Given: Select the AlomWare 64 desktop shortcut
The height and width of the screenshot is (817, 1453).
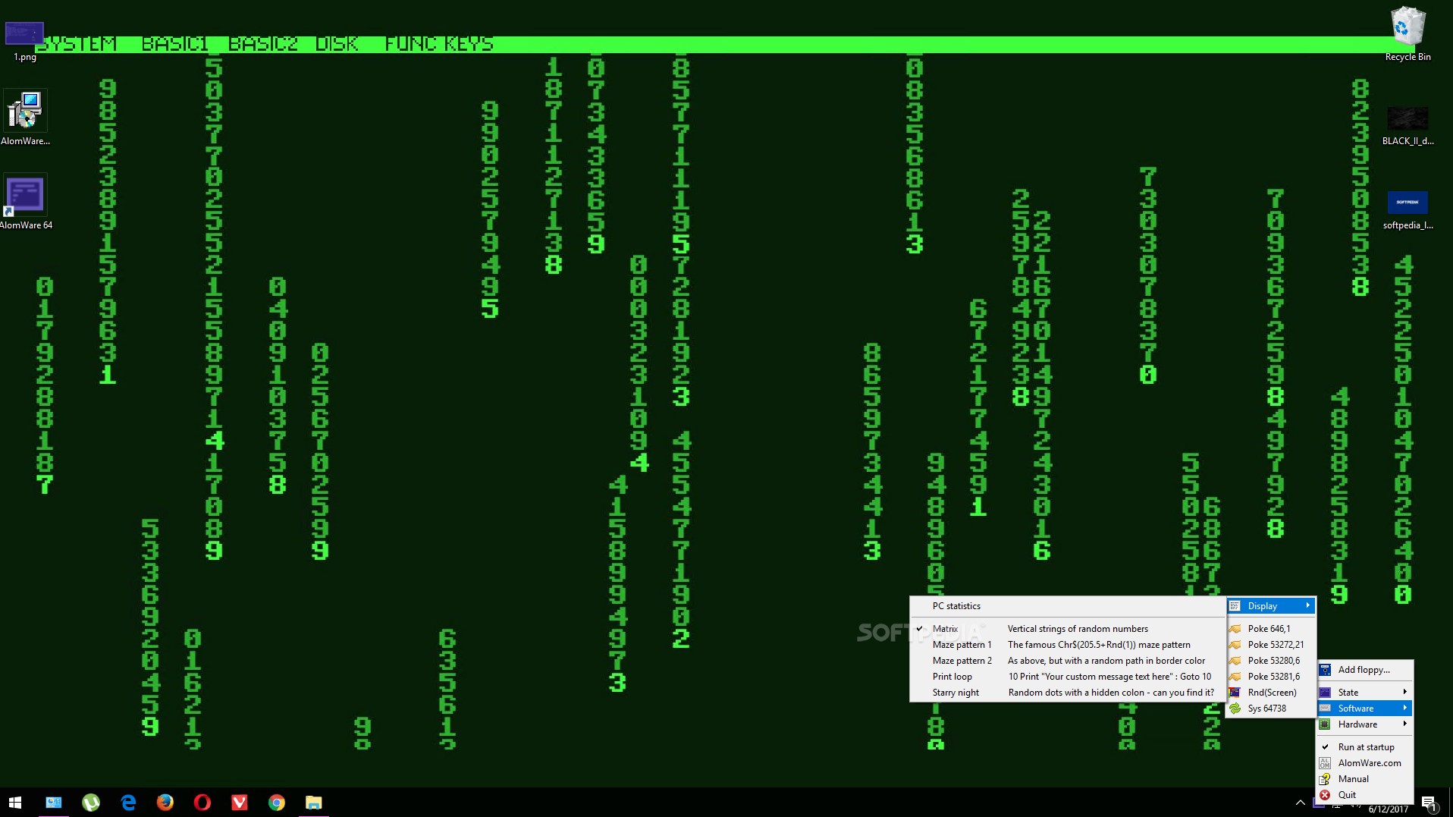Looking at the screenshot, I should pos(25,201).
